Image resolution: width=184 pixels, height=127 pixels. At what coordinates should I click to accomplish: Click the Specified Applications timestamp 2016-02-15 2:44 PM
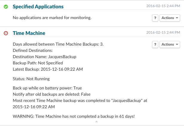click(x=163, y=6)
